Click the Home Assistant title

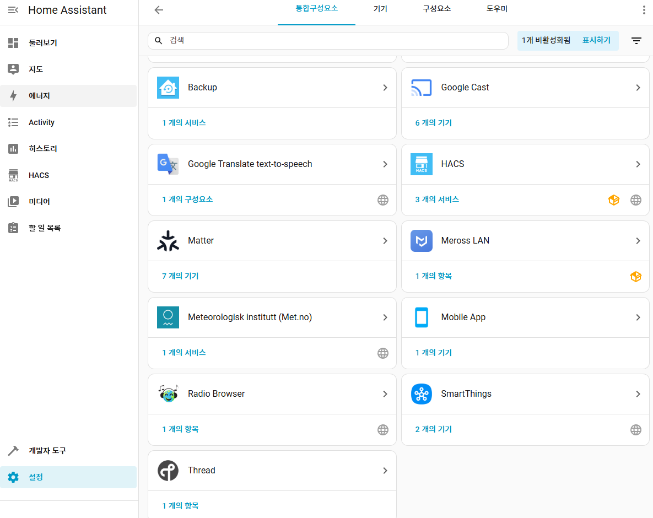pyautogui.click(x=67, y=10)
